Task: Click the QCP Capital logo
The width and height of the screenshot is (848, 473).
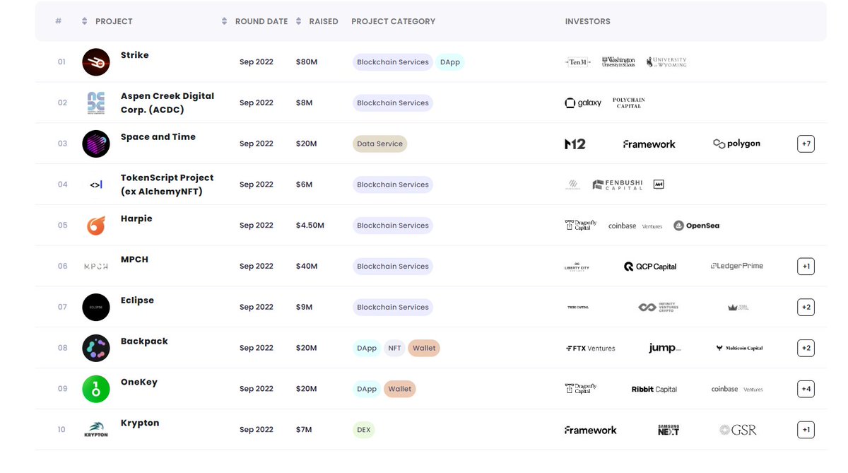Action: 650,267
